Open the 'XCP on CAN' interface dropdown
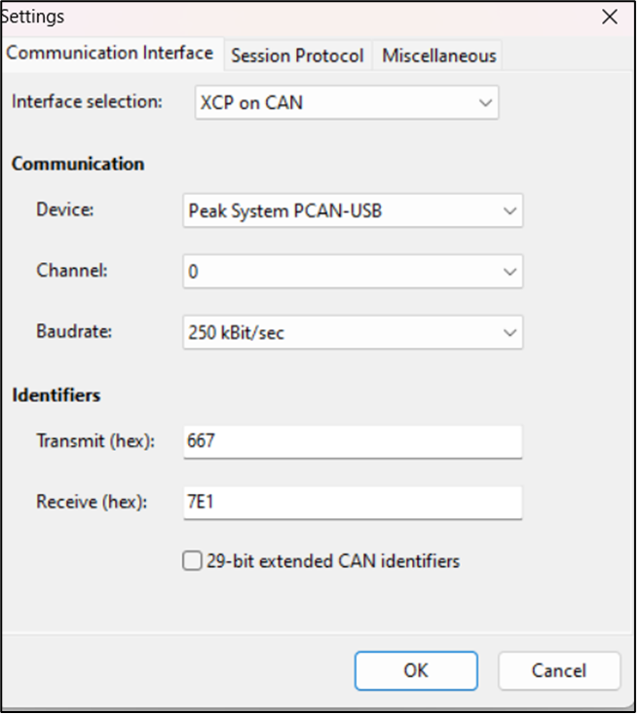The image size is (641, 715). 346,102
